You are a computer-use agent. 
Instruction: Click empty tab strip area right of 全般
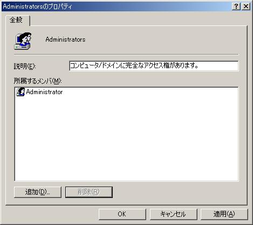click(x=139, y=20)
